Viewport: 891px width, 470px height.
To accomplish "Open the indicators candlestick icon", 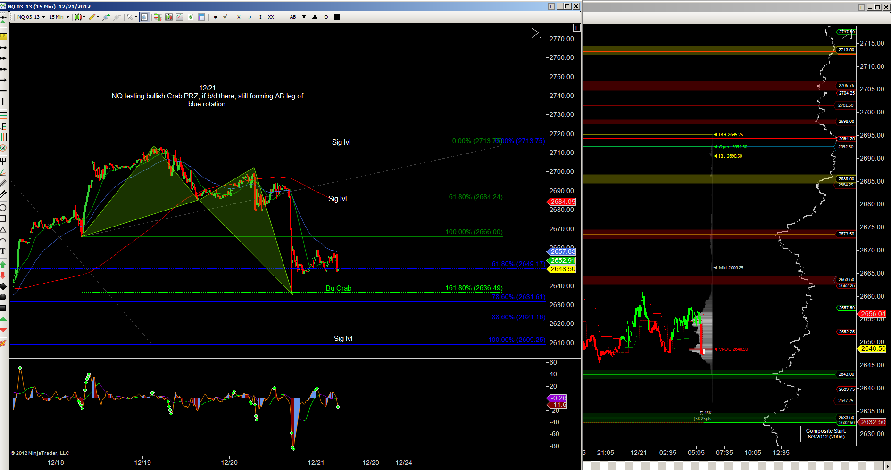I will (168, 17).
